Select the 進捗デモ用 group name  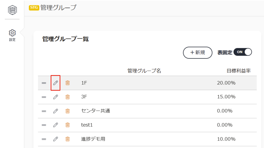[93, 139]
